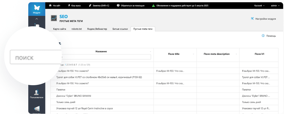Image resolution: width=284 pixels, height=114 pixels.
Task: Collapse sidebar with the up chevron
Action: [37, 19]
